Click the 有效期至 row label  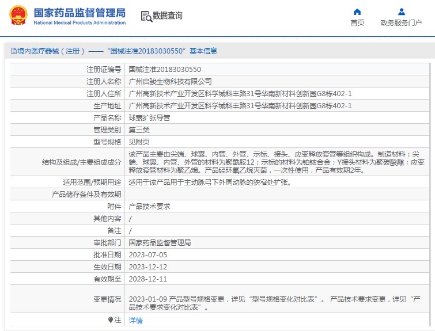coord(107,279)
